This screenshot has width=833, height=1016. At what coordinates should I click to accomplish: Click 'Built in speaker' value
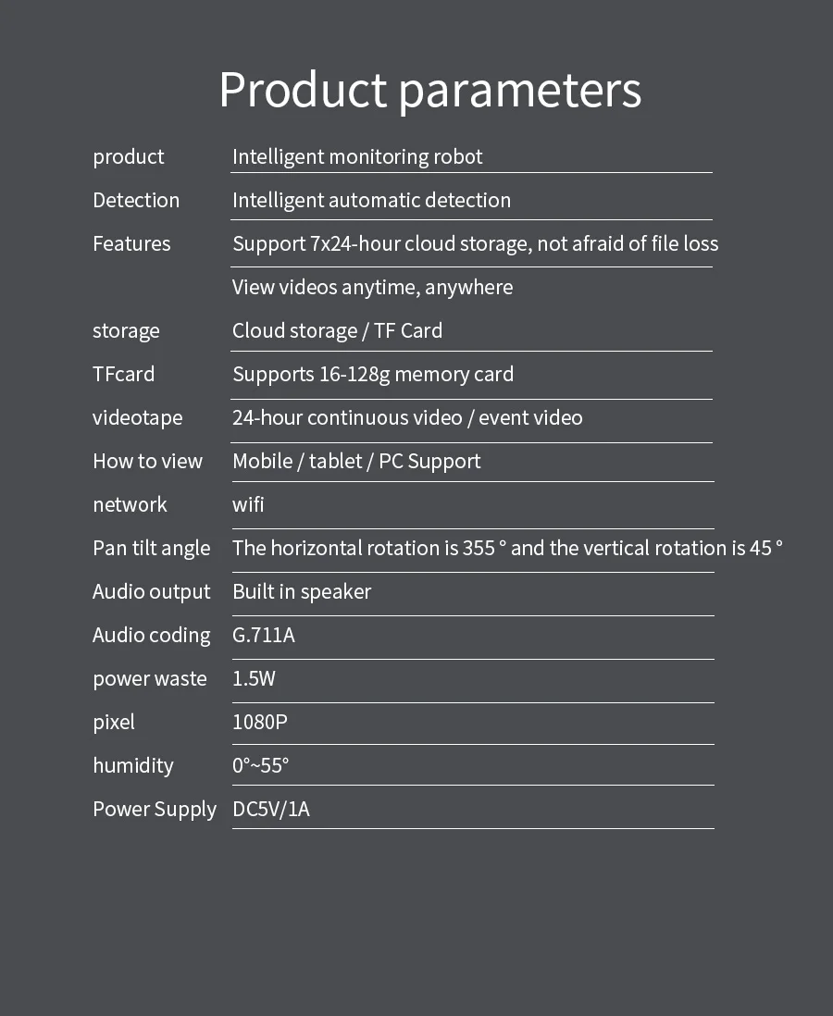302,592
